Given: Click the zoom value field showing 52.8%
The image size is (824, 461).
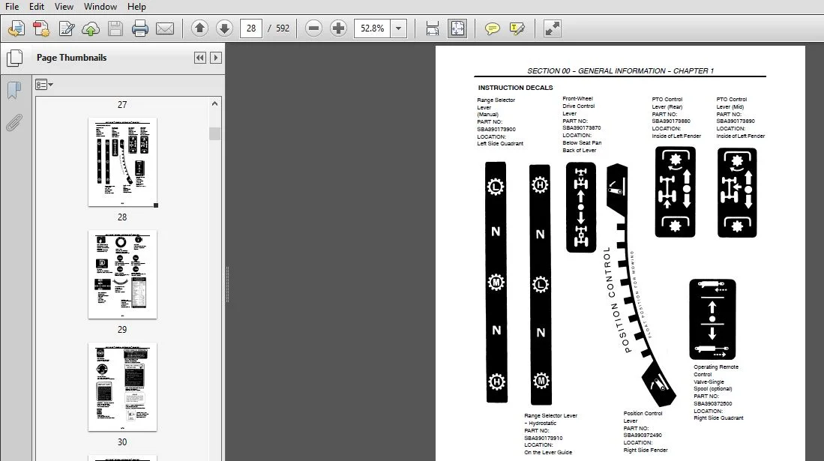Looking at the screenshot, I should coord(373,28).
